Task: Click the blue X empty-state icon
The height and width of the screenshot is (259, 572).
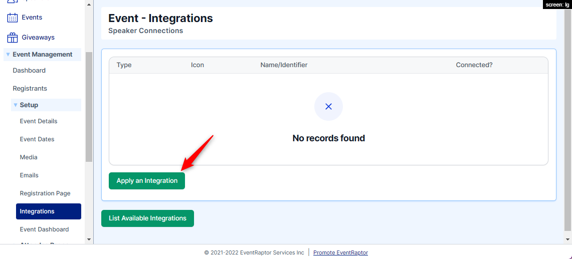Action: point(328,106)
